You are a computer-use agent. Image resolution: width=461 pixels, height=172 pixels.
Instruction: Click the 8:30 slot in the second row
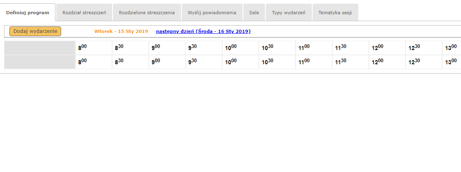click(130, 62)
